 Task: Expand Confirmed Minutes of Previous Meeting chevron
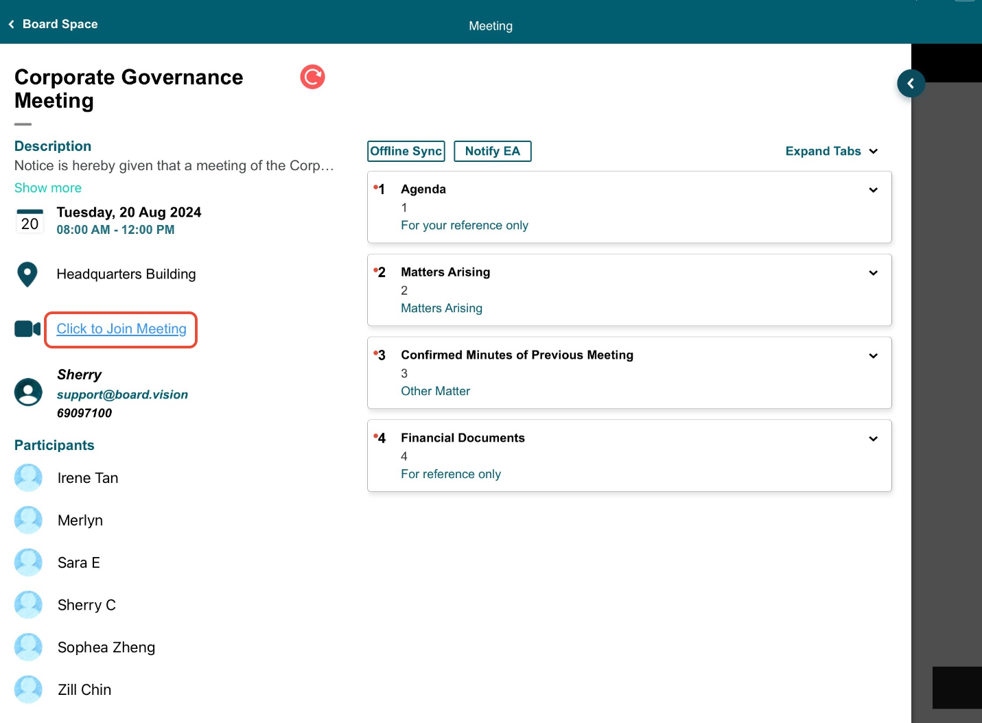[x=873, y=356]
